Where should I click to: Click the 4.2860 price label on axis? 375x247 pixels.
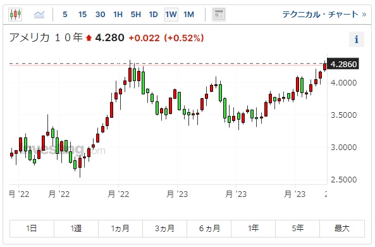343,64
